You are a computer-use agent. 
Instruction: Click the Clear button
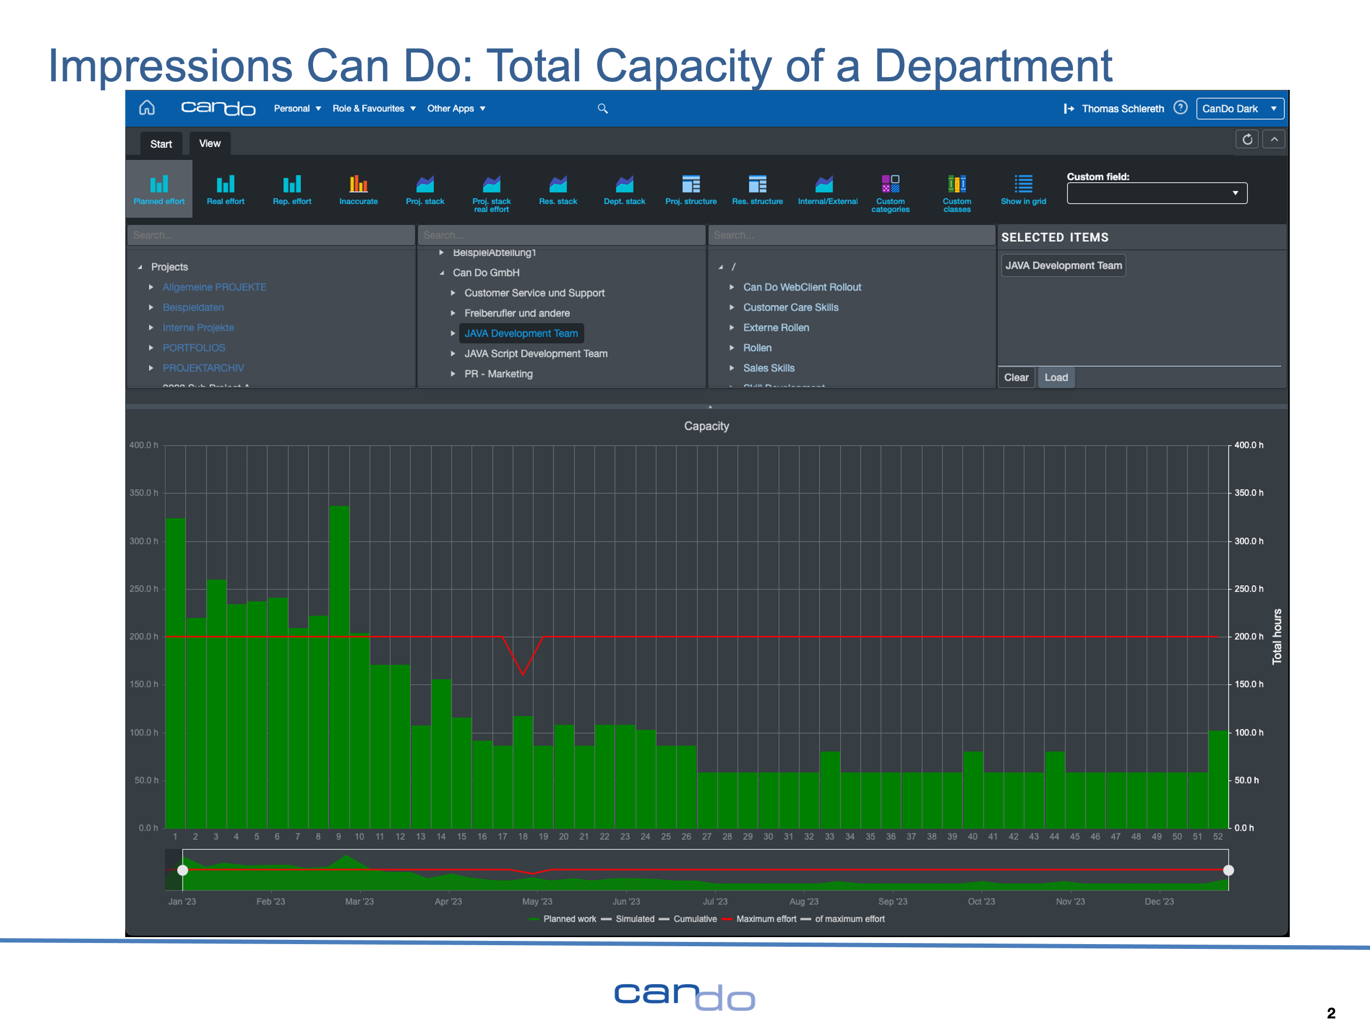coord(1016,378)
